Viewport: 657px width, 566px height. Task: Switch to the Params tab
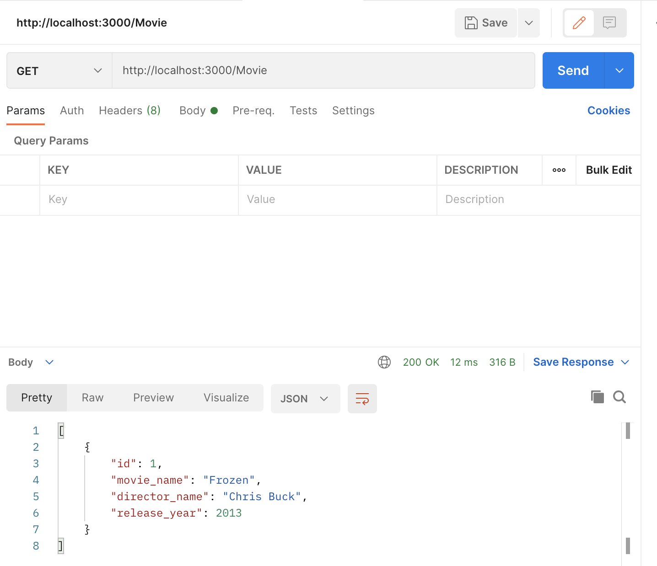click(26, 111)
